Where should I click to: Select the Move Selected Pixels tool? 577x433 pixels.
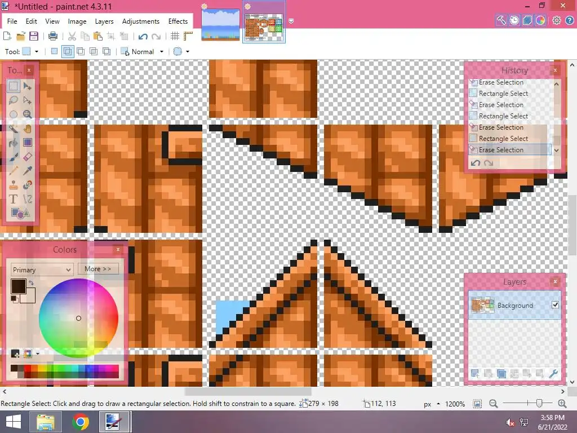coord(27,86)
